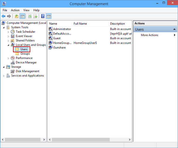The height and width of the screenshot is (148, 178).
Task: Collapse the Local Users and Groups node
Action: pyautogui.click(x=9, y=45)
